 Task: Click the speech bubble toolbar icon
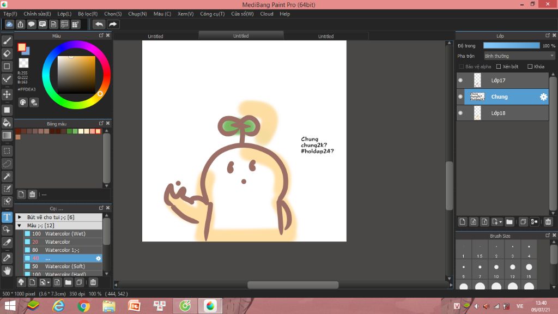(31, 24)
